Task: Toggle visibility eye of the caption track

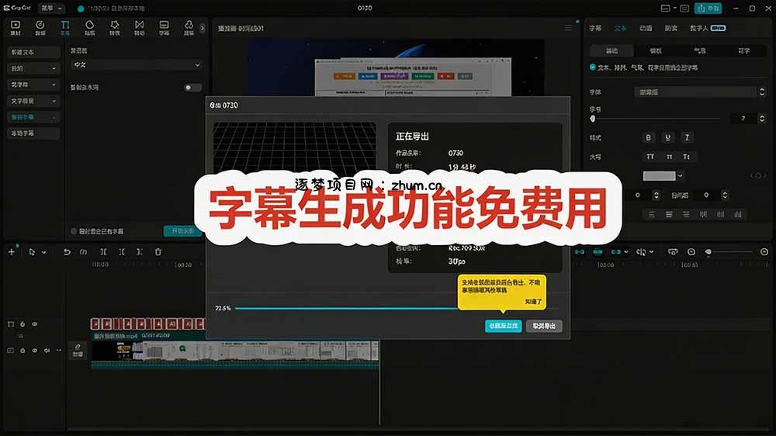Action: point(35,324)
